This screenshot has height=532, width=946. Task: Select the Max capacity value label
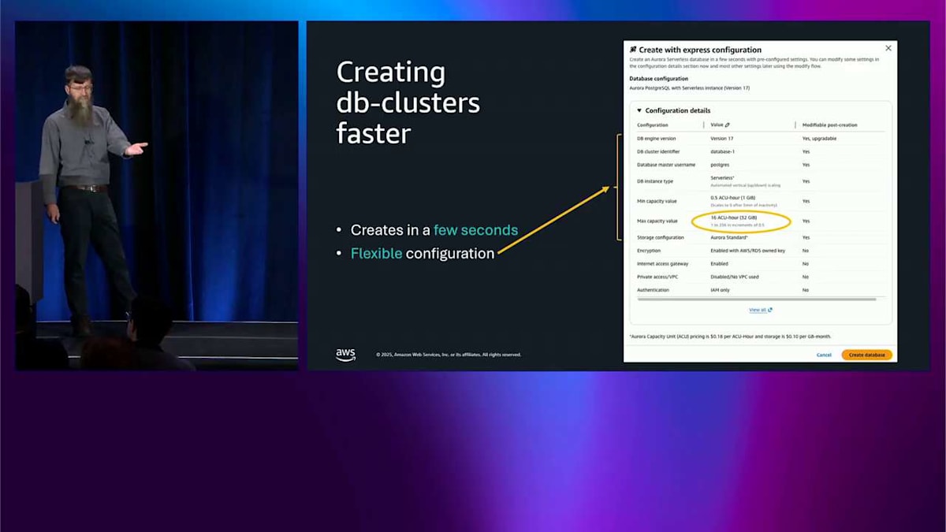[657, 221]
